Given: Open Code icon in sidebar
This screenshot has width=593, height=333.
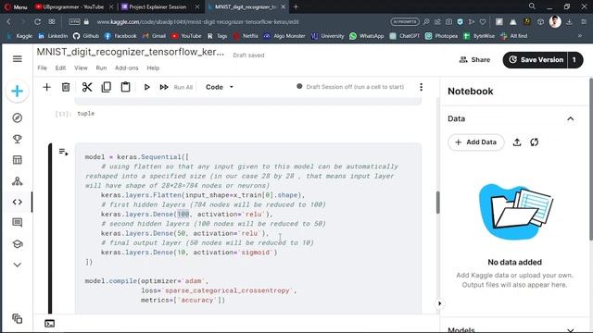Looking at the screenshot, I should point(18,202).
